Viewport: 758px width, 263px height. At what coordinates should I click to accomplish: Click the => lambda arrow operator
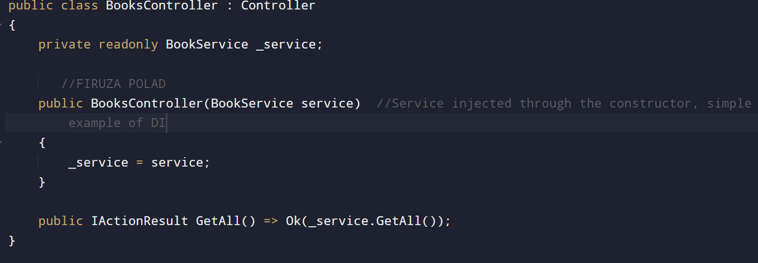(271, 221)
